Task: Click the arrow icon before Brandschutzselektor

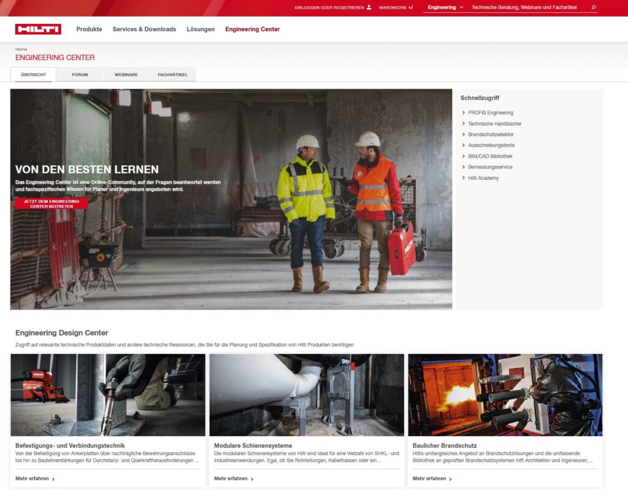Action: (x=463, y=134)
